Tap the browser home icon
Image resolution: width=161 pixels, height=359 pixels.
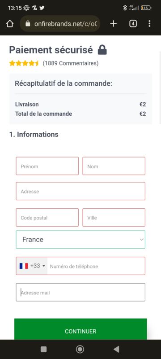(x=9, y=24)
